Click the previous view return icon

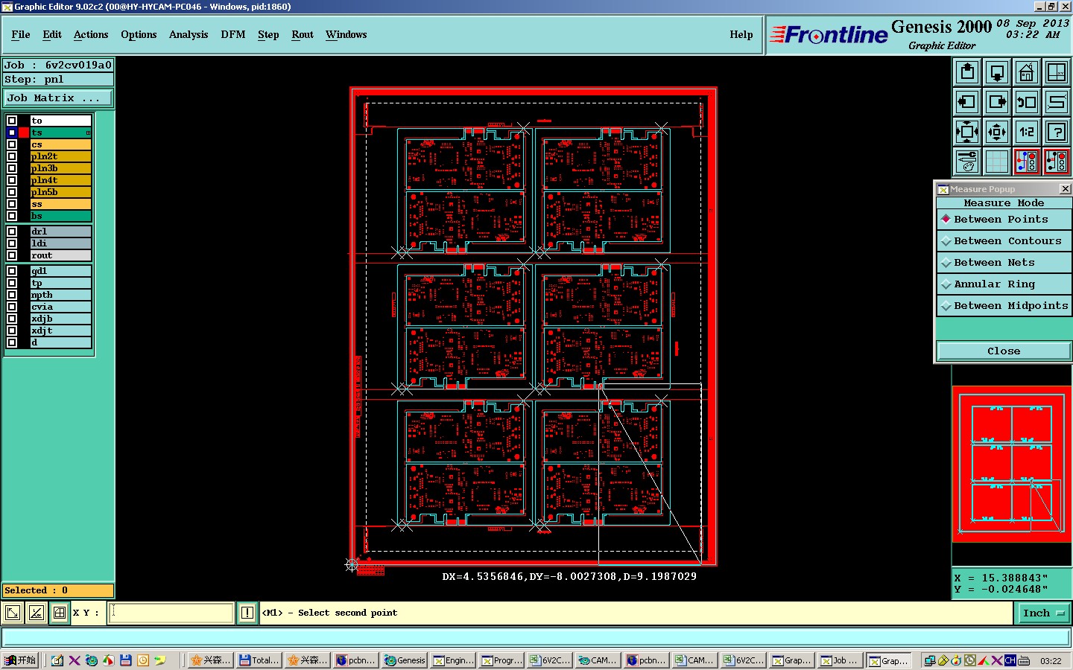coord(1027,102)
